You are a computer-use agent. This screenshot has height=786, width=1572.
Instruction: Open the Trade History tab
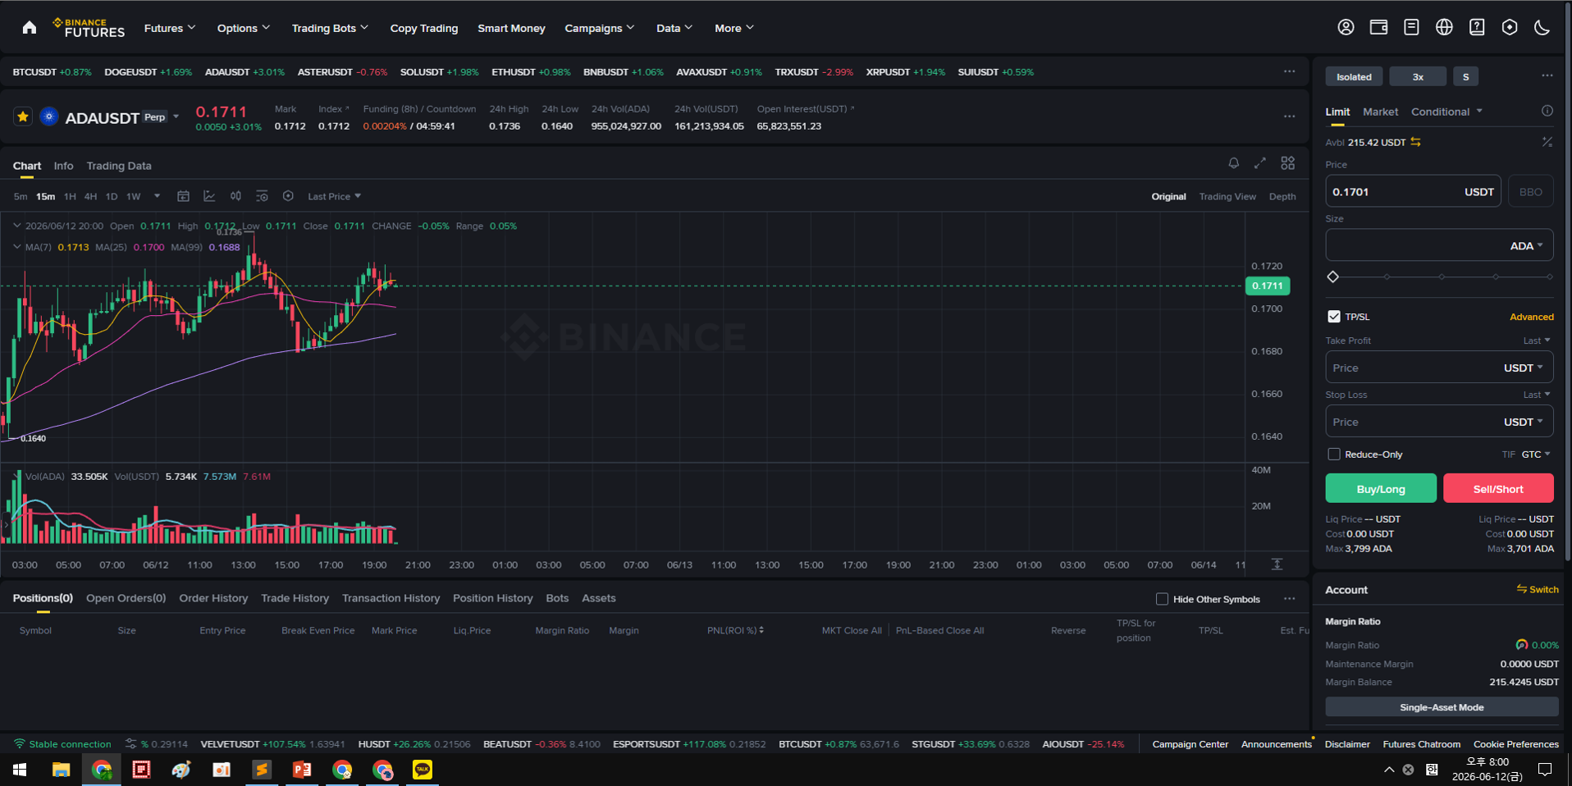(295, 598)
